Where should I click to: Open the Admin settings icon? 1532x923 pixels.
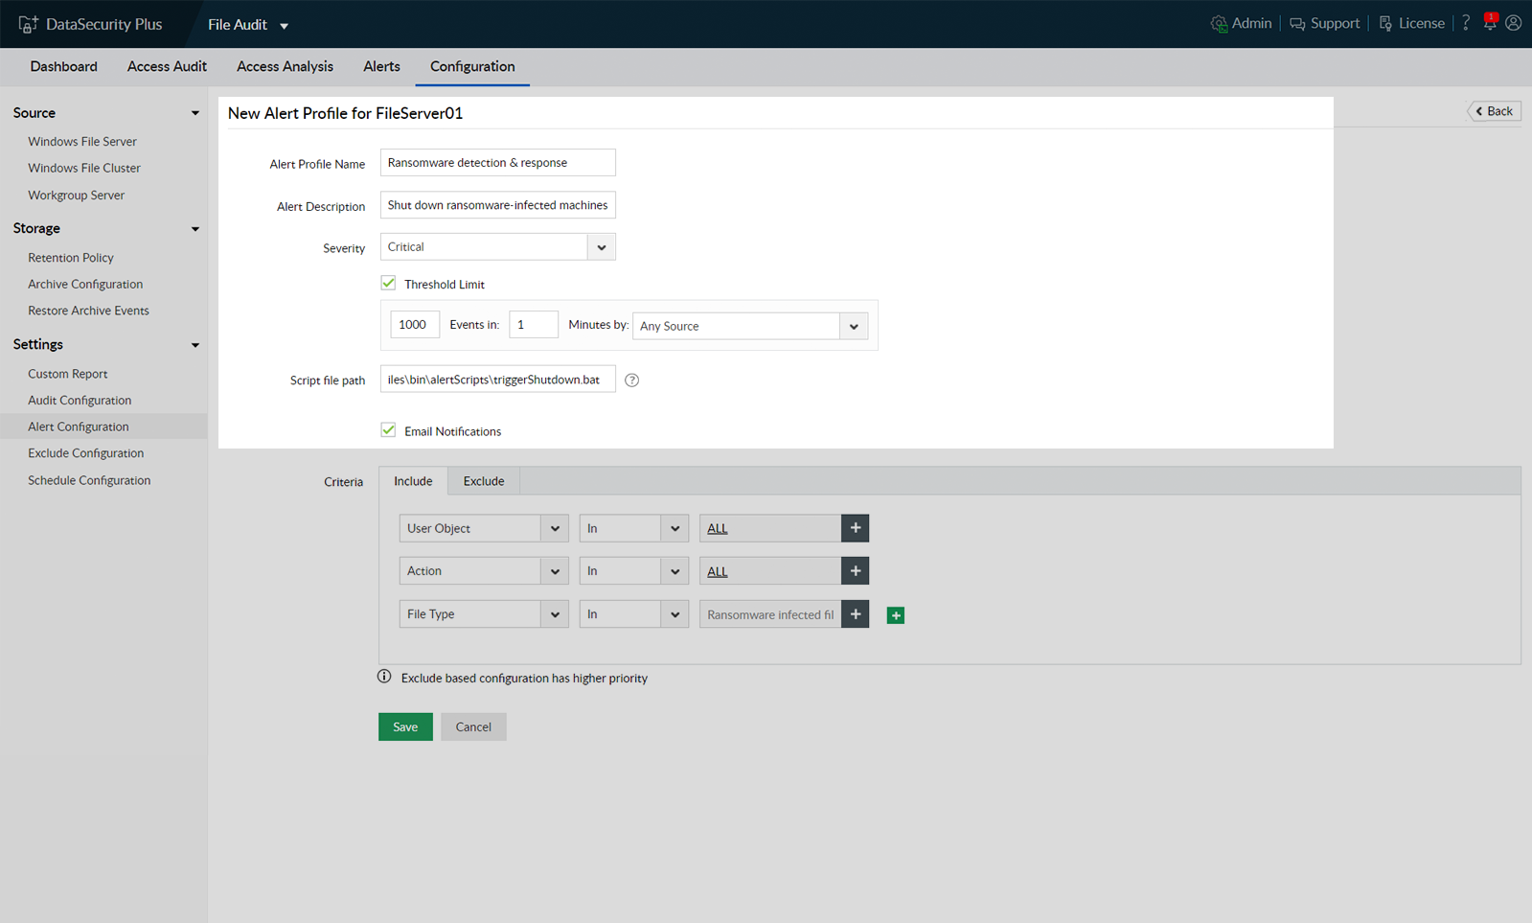[x=1219, y=24]
